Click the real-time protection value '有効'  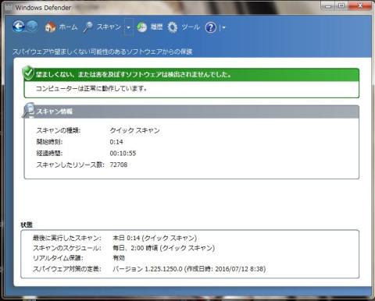[119, 258]
